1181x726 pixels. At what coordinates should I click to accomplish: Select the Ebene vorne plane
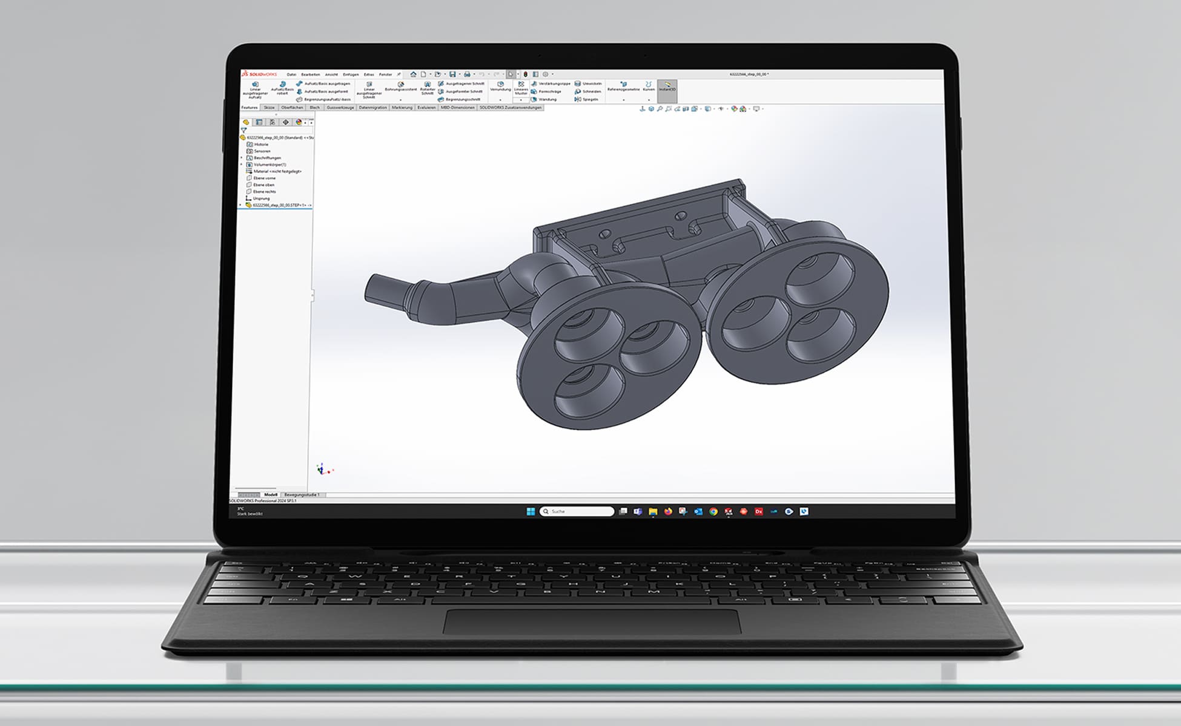click(x=261, y=178)
